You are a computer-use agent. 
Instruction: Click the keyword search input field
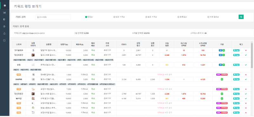point(53,17)
